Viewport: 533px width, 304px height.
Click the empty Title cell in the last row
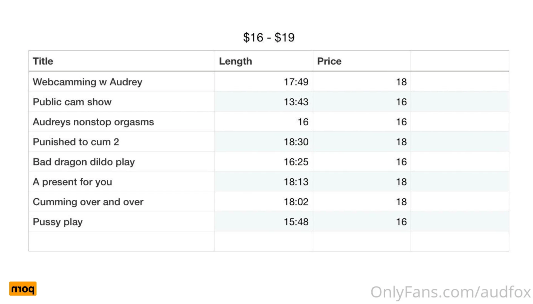coord(122,241)
